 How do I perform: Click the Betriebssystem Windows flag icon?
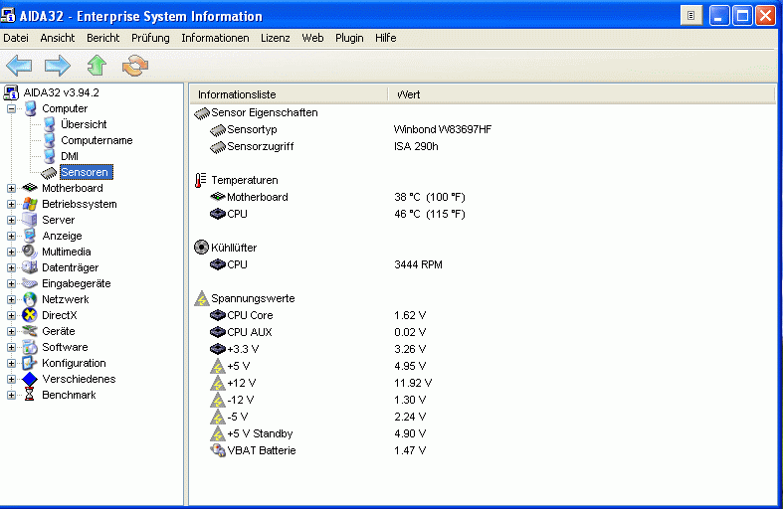pos(30,204)
